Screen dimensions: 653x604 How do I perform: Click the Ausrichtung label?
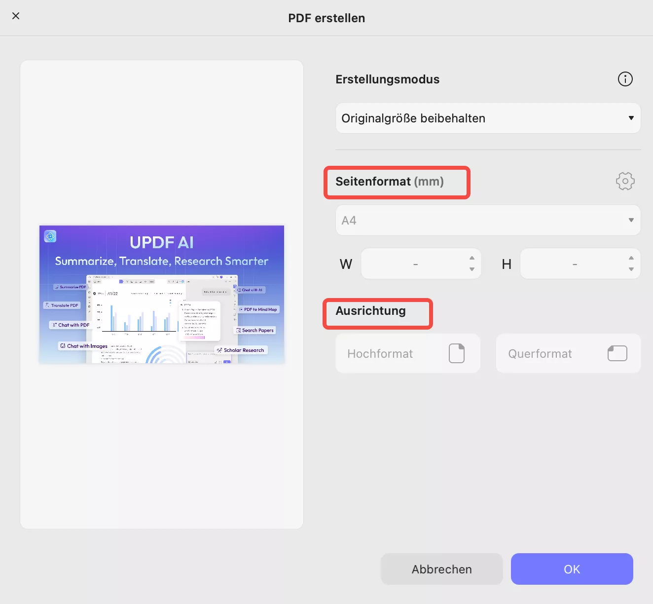point(370,311)
